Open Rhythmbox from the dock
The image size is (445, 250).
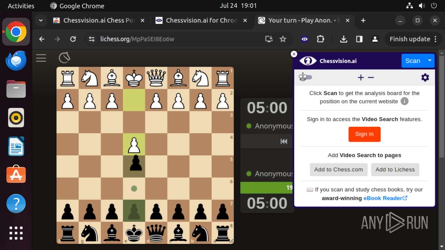(x=16, y=118)
